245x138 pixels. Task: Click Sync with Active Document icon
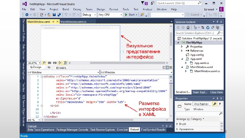203,28
